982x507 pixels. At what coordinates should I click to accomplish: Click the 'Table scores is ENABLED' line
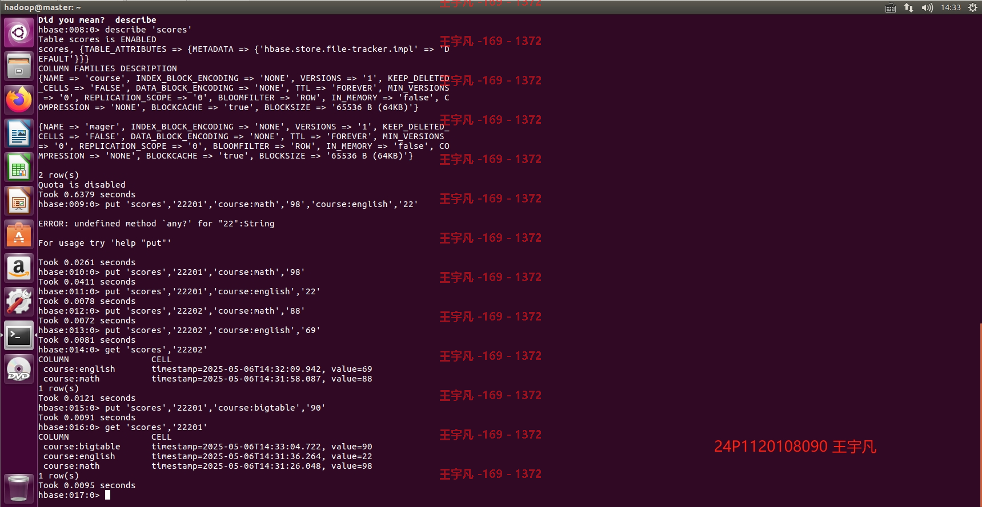point(97,39)
